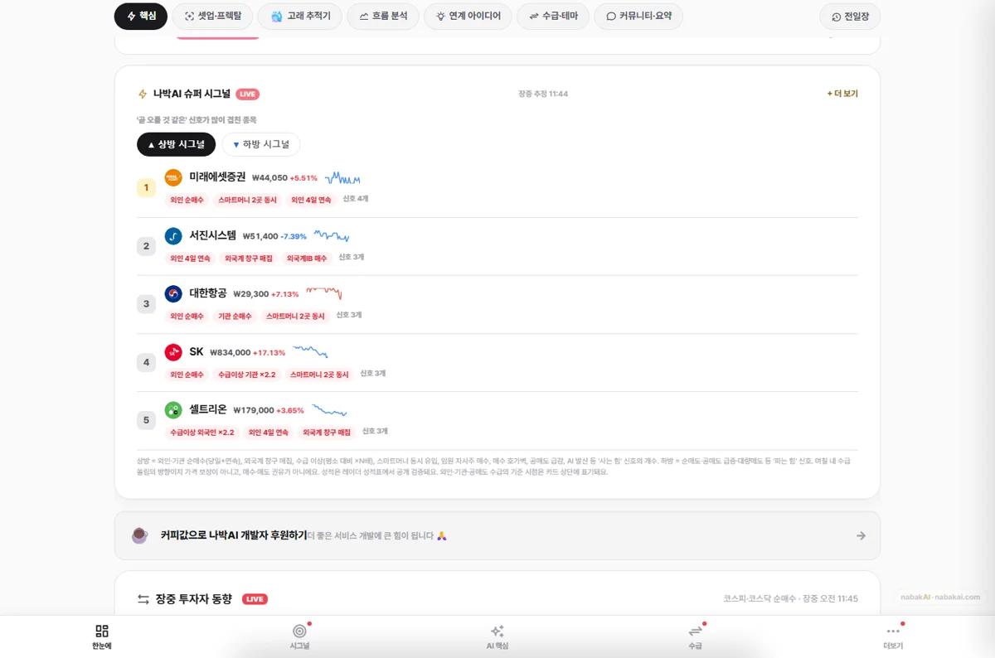Open 셀트리온 stock name
Image resolution: width=995 pixels, height=658 pixels.
point(207,409)
